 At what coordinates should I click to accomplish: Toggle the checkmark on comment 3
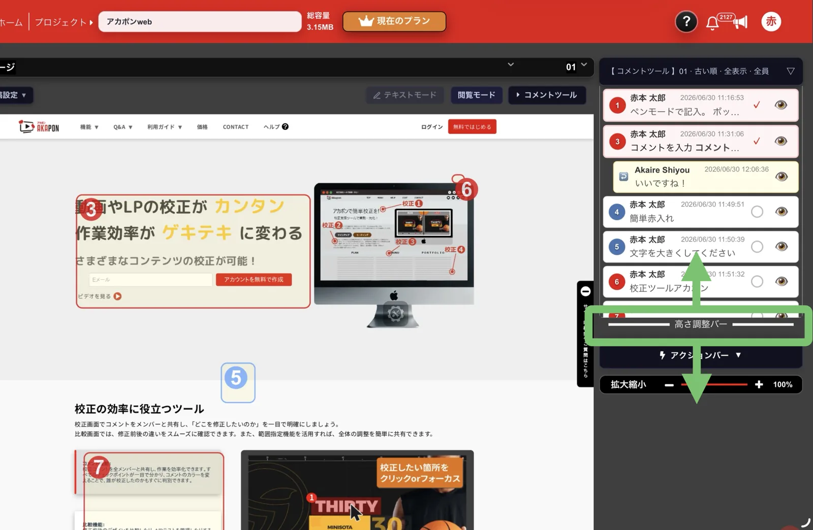pyautogui.click(x=757, y=141)
